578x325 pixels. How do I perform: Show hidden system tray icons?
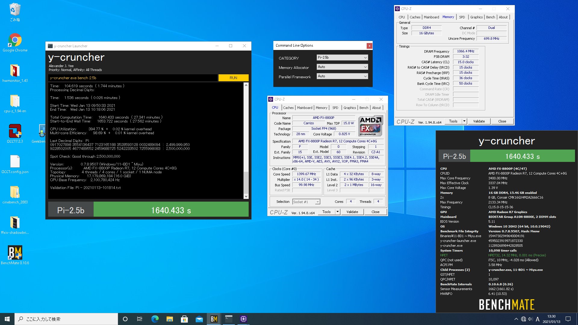[516, 319]
